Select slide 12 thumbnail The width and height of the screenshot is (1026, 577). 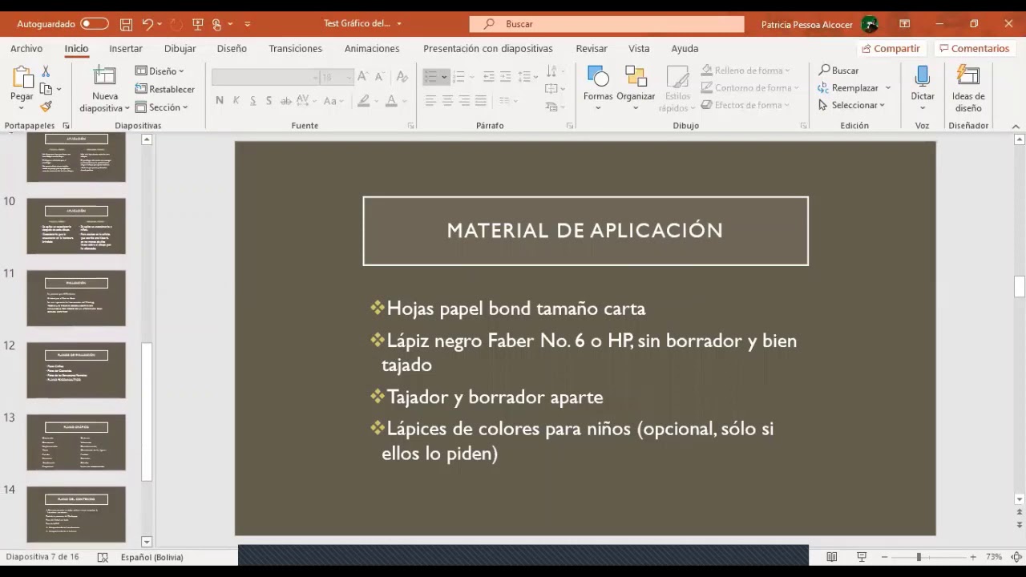click(76, 370)
